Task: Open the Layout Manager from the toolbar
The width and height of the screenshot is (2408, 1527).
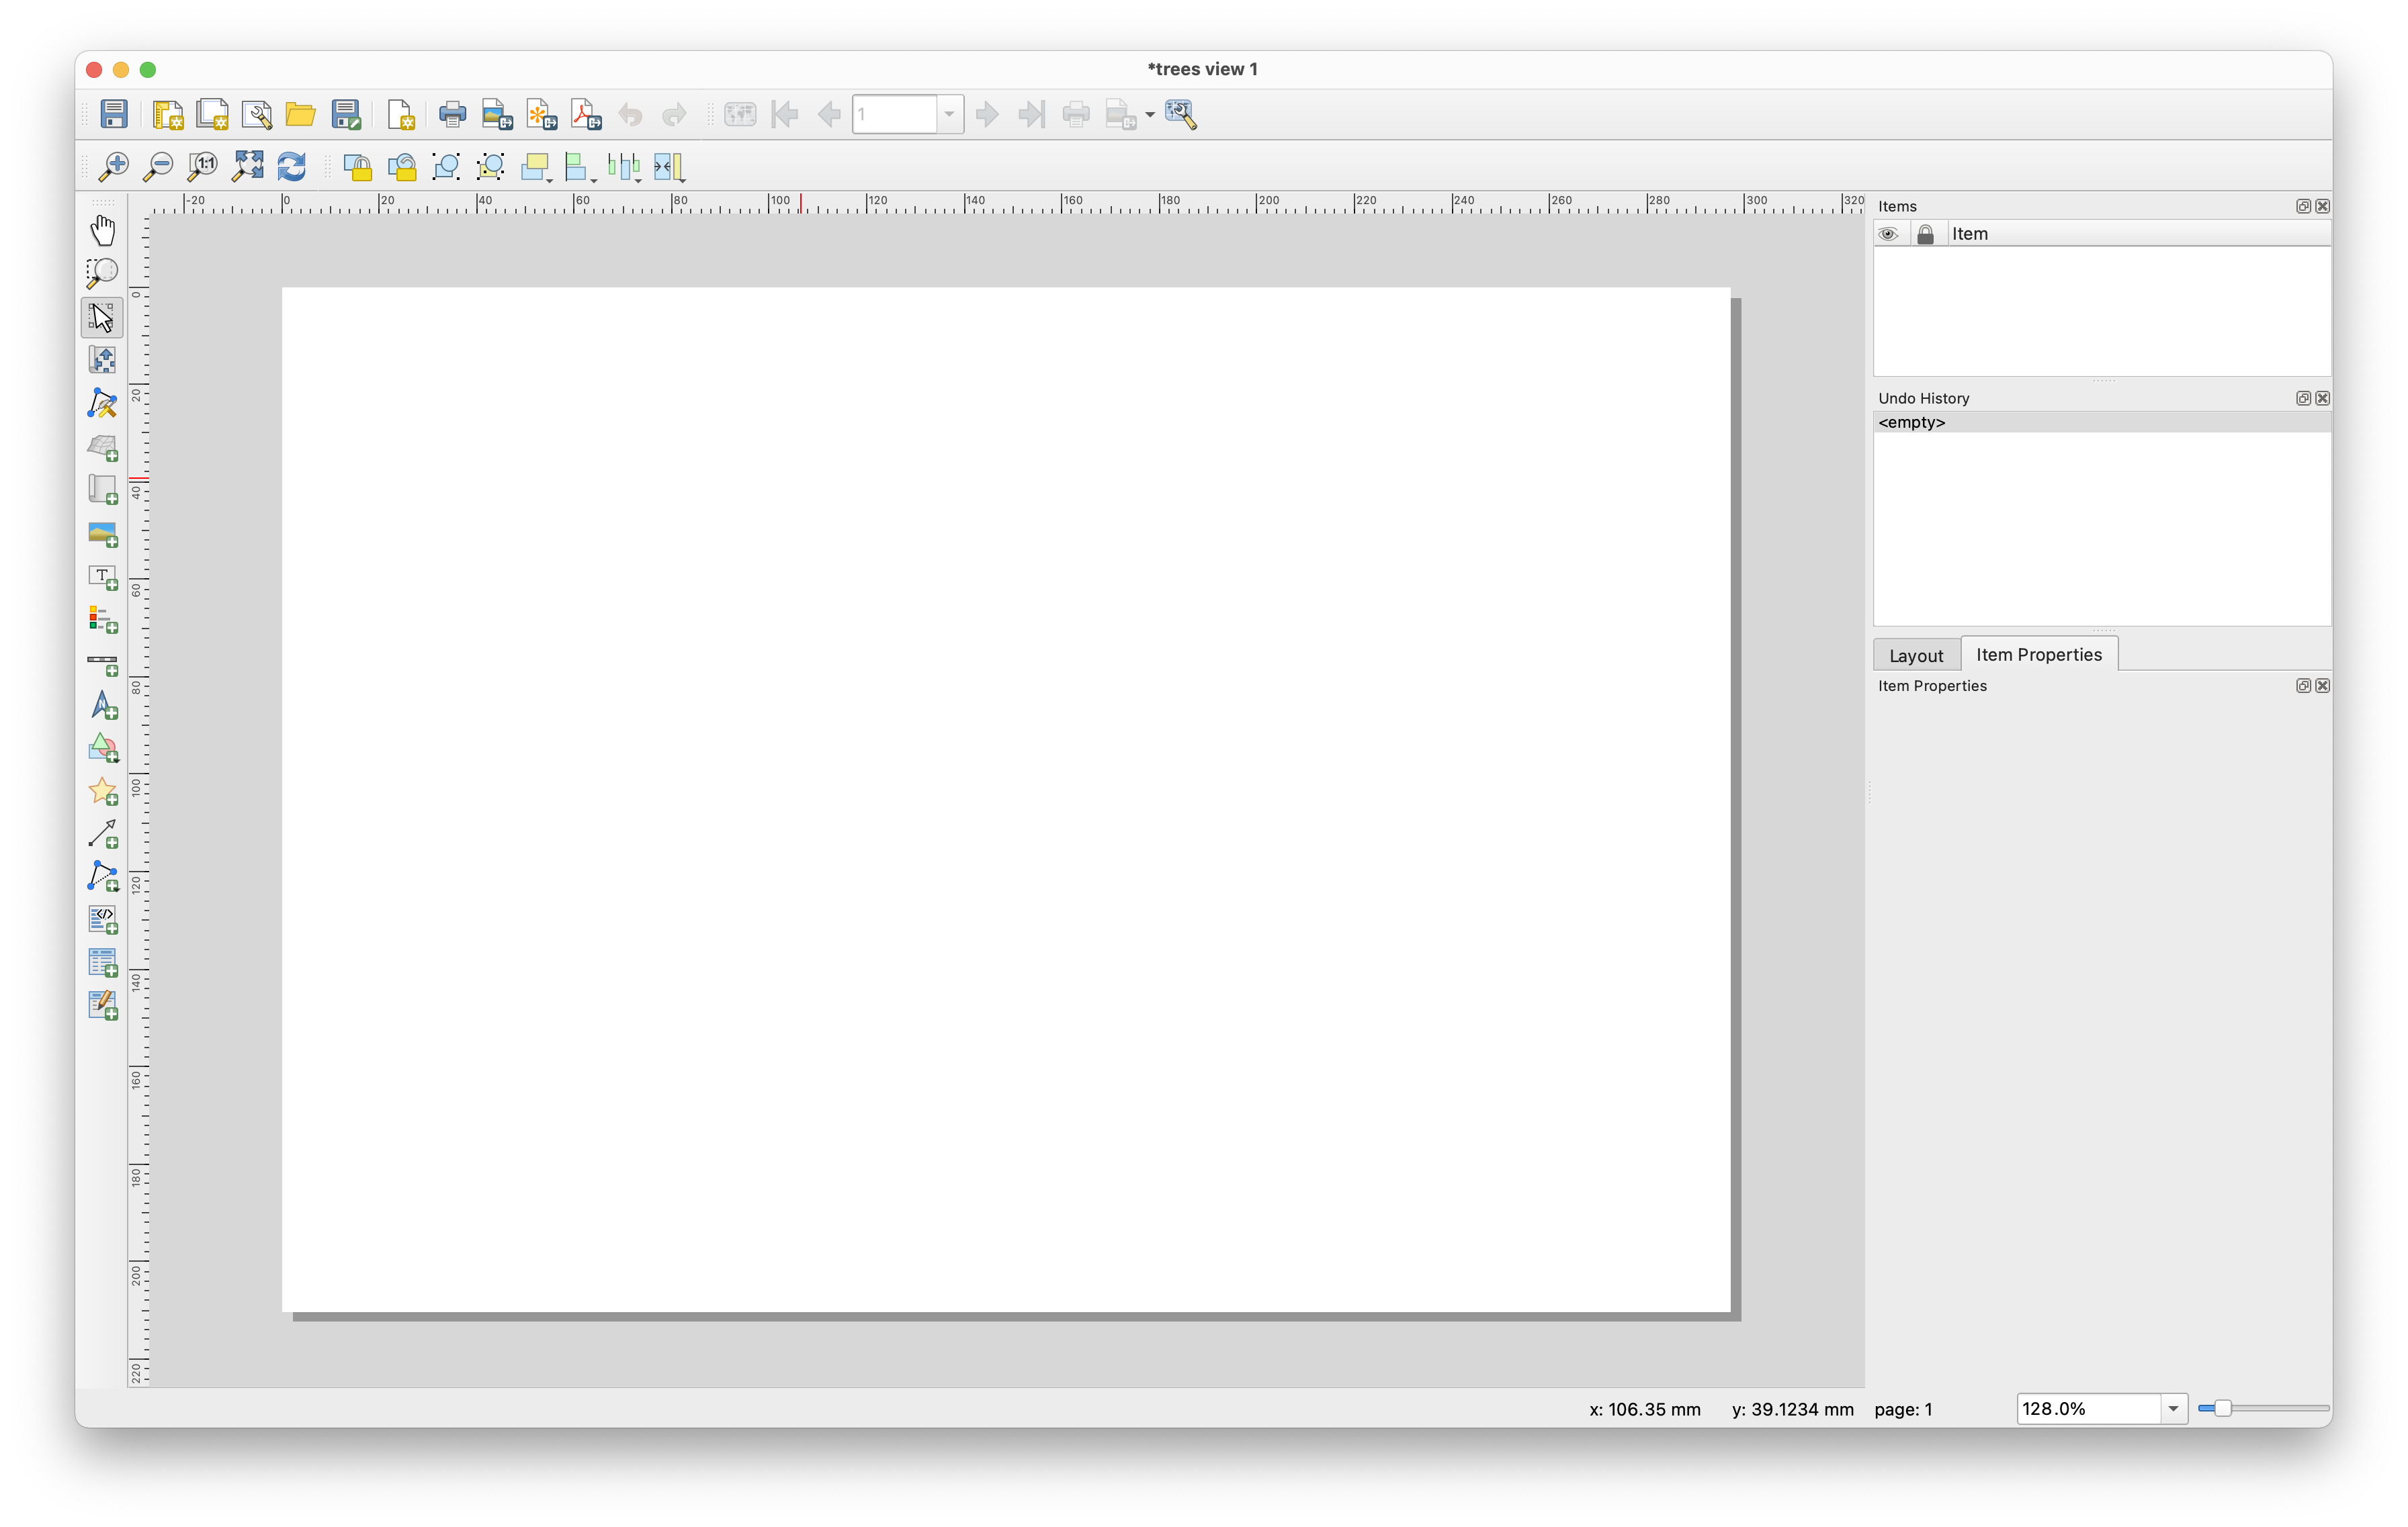Action: tap(257, 114)
